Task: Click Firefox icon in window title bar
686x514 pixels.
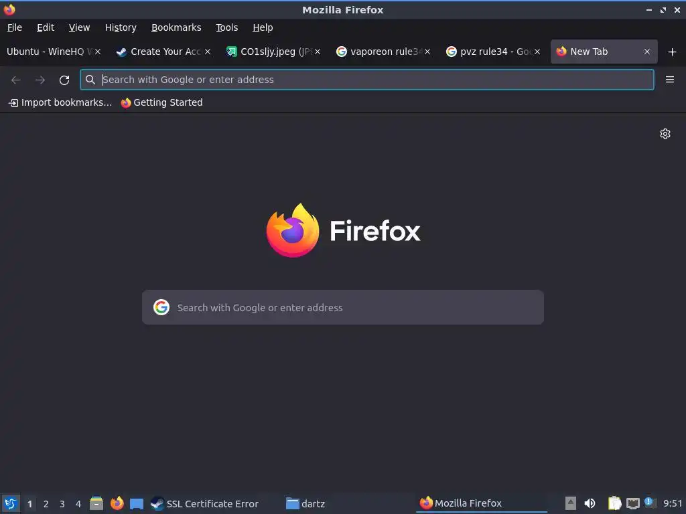Action: click(x=9, y=9)
